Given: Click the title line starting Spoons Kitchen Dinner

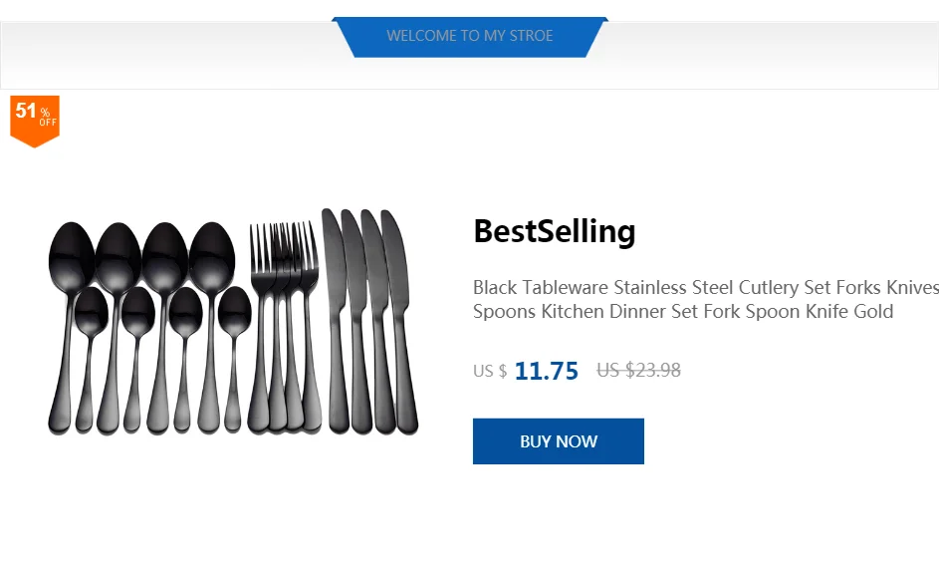Looking at the screenshot, I should coord(682,312).
